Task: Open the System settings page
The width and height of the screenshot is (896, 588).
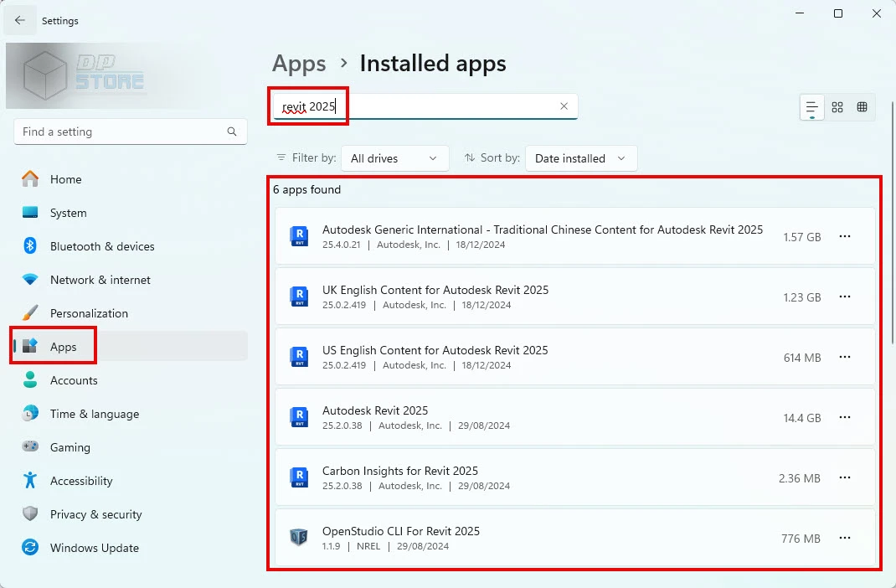Action: click(x=131, y=213)
